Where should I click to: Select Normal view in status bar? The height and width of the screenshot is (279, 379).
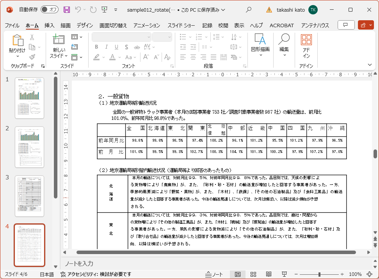(x=237, y=274)
